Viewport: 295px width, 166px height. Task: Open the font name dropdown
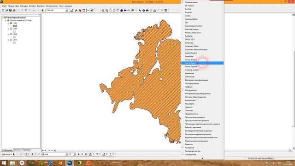[x=66, y=154]
